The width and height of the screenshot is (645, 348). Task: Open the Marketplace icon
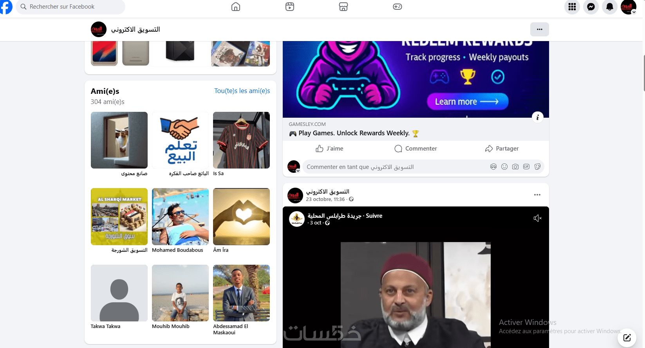343,7
